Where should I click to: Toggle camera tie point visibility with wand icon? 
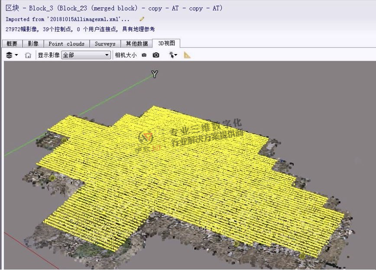click(x=171, y=55)
